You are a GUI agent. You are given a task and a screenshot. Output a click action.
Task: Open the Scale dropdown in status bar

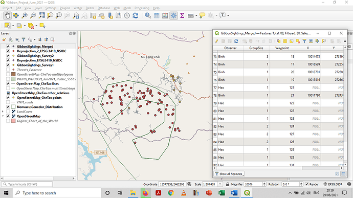tap(220, 184)
